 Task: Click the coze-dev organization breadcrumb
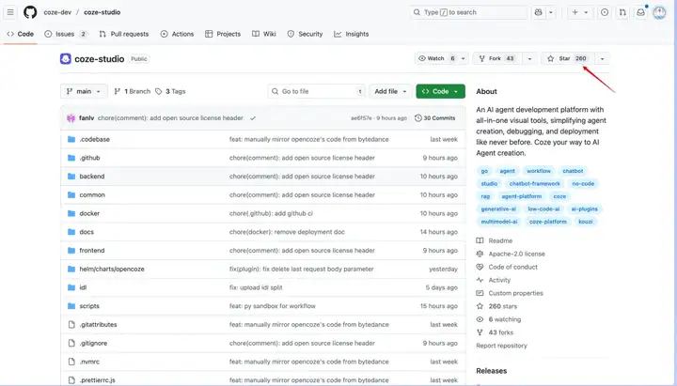click(x=57, y=12)
